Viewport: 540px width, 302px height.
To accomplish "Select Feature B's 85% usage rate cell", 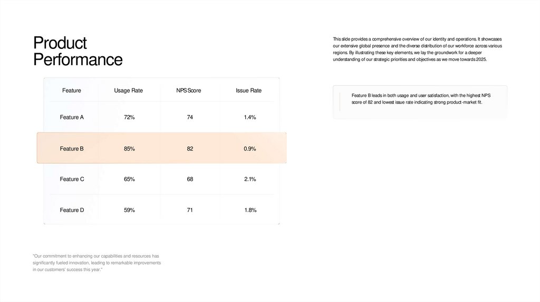I will point(129,149).
